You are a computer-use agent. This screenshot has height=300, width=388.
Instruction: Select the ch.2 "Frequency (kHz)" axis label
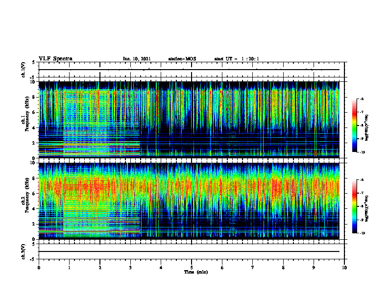pyautogui.click(x=27, y=195)
